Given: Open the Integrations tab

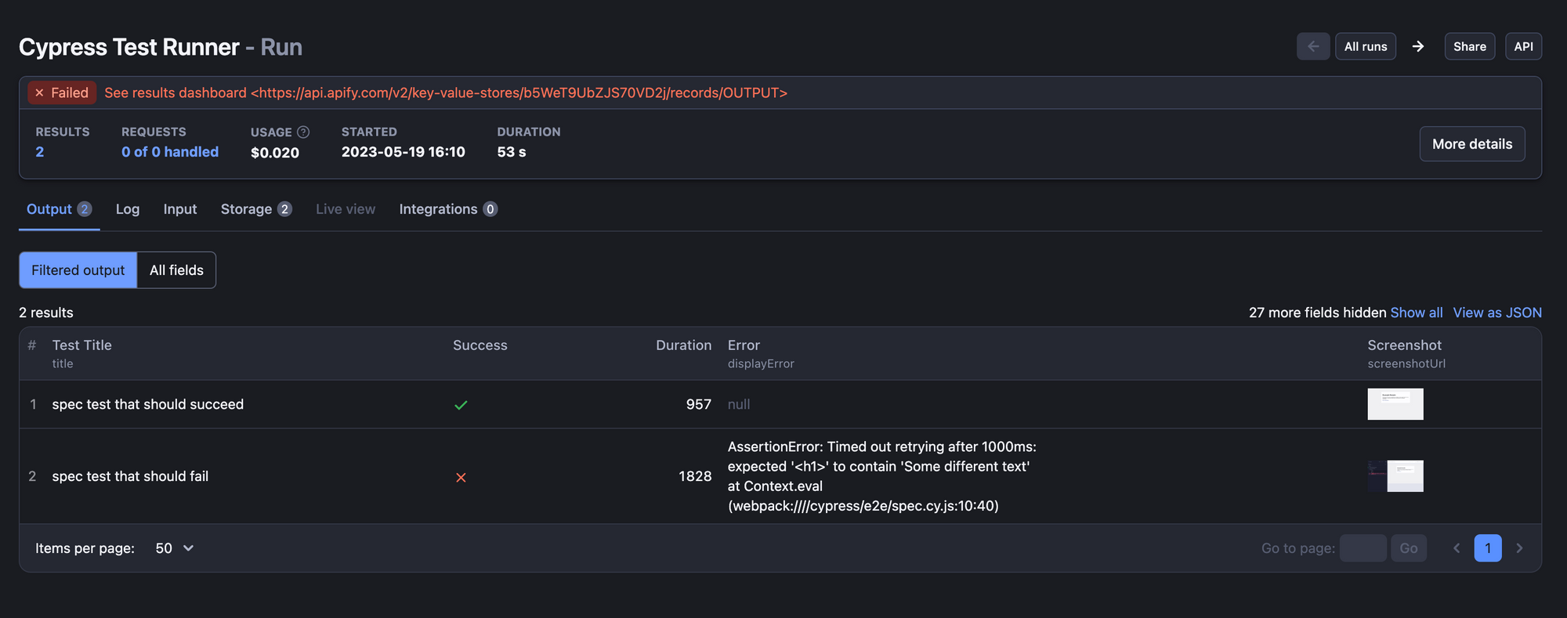Looking at the screenshot, I should 448,209.
